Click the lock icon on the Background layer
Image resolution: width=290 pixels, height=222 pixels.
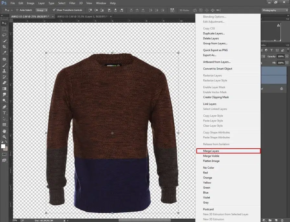coord(282,89)
